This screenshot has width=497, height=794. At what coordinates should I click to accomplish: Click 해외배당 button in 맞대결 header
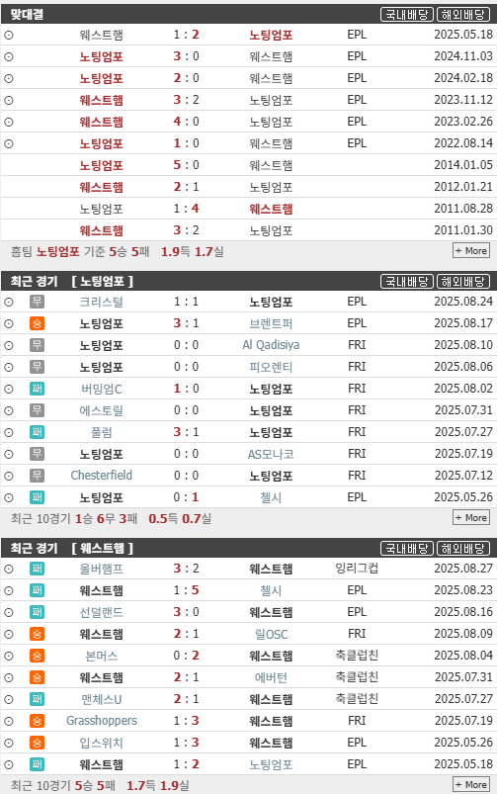tap(463, 15)
